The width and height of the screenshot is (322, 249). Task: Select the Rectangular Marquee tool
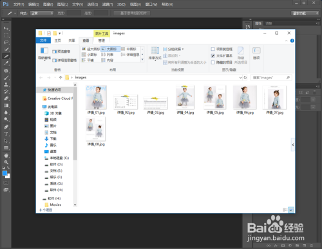click(x=6, y=35)
